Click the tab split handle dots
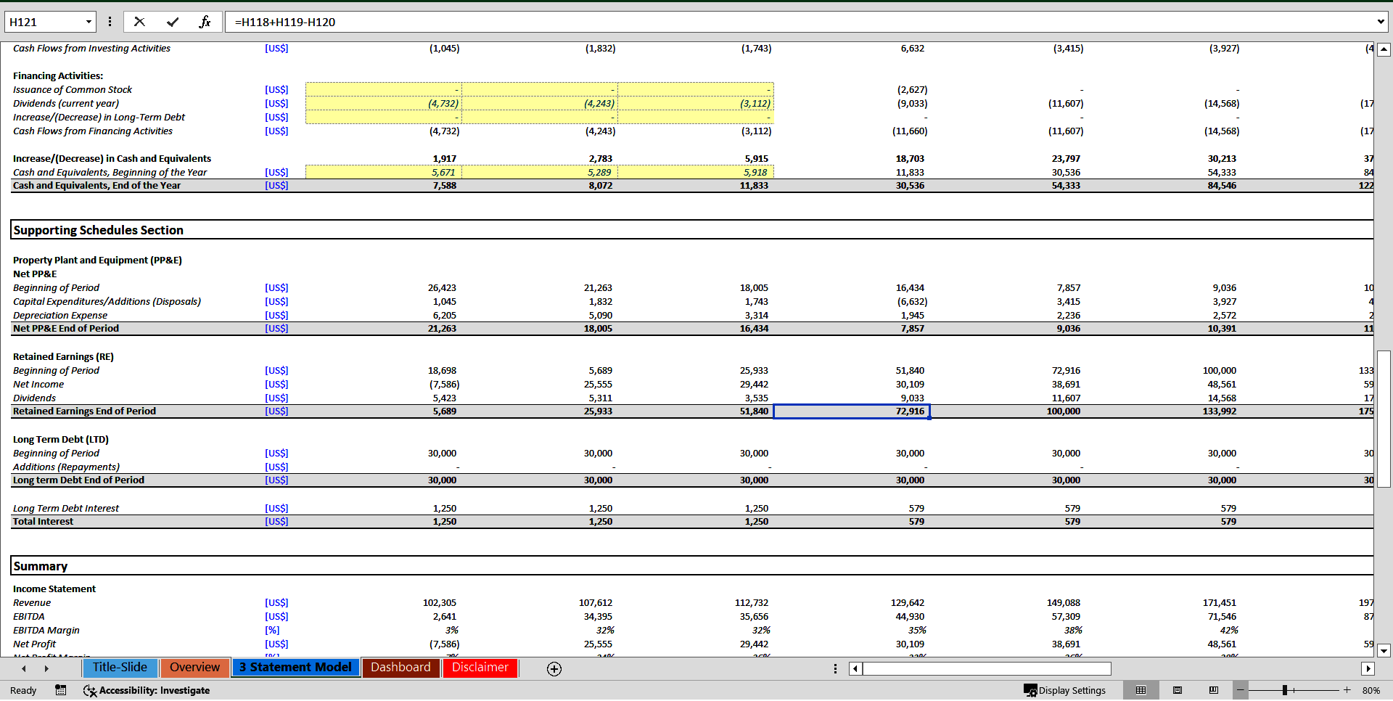 (835, 669)
